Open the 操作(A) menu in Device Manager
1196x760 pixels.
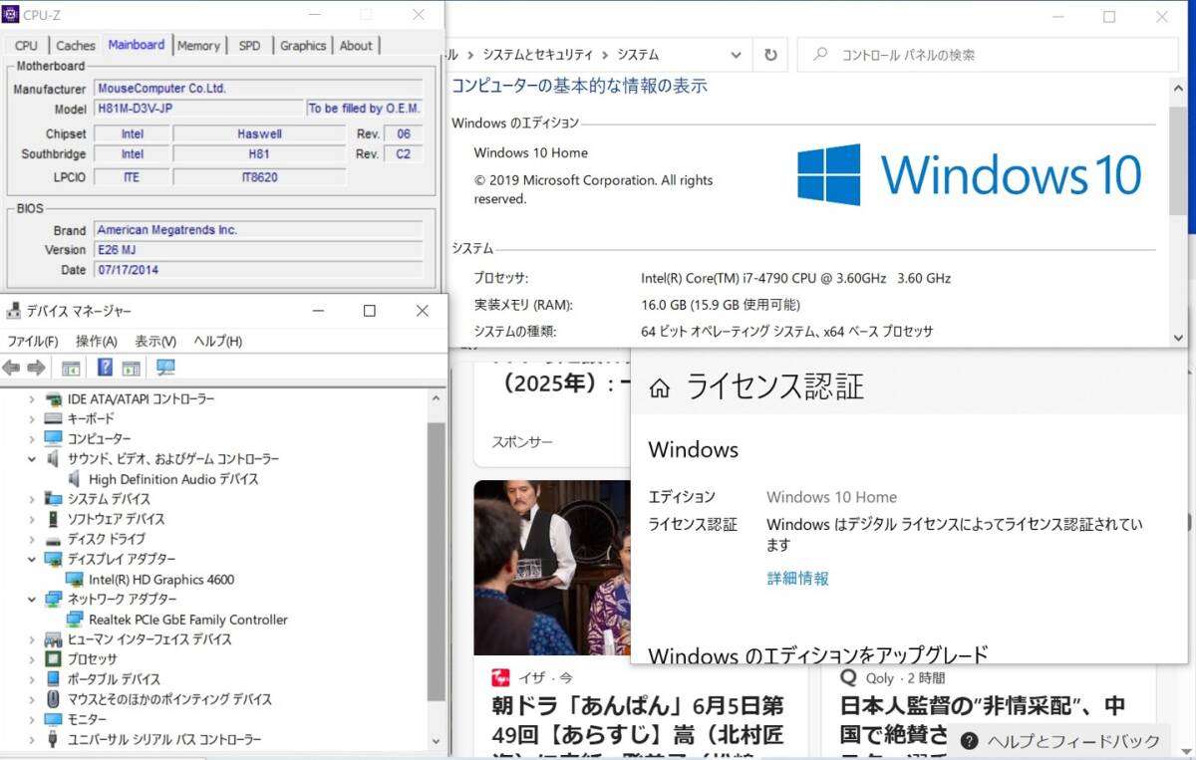tap(97, 341)
